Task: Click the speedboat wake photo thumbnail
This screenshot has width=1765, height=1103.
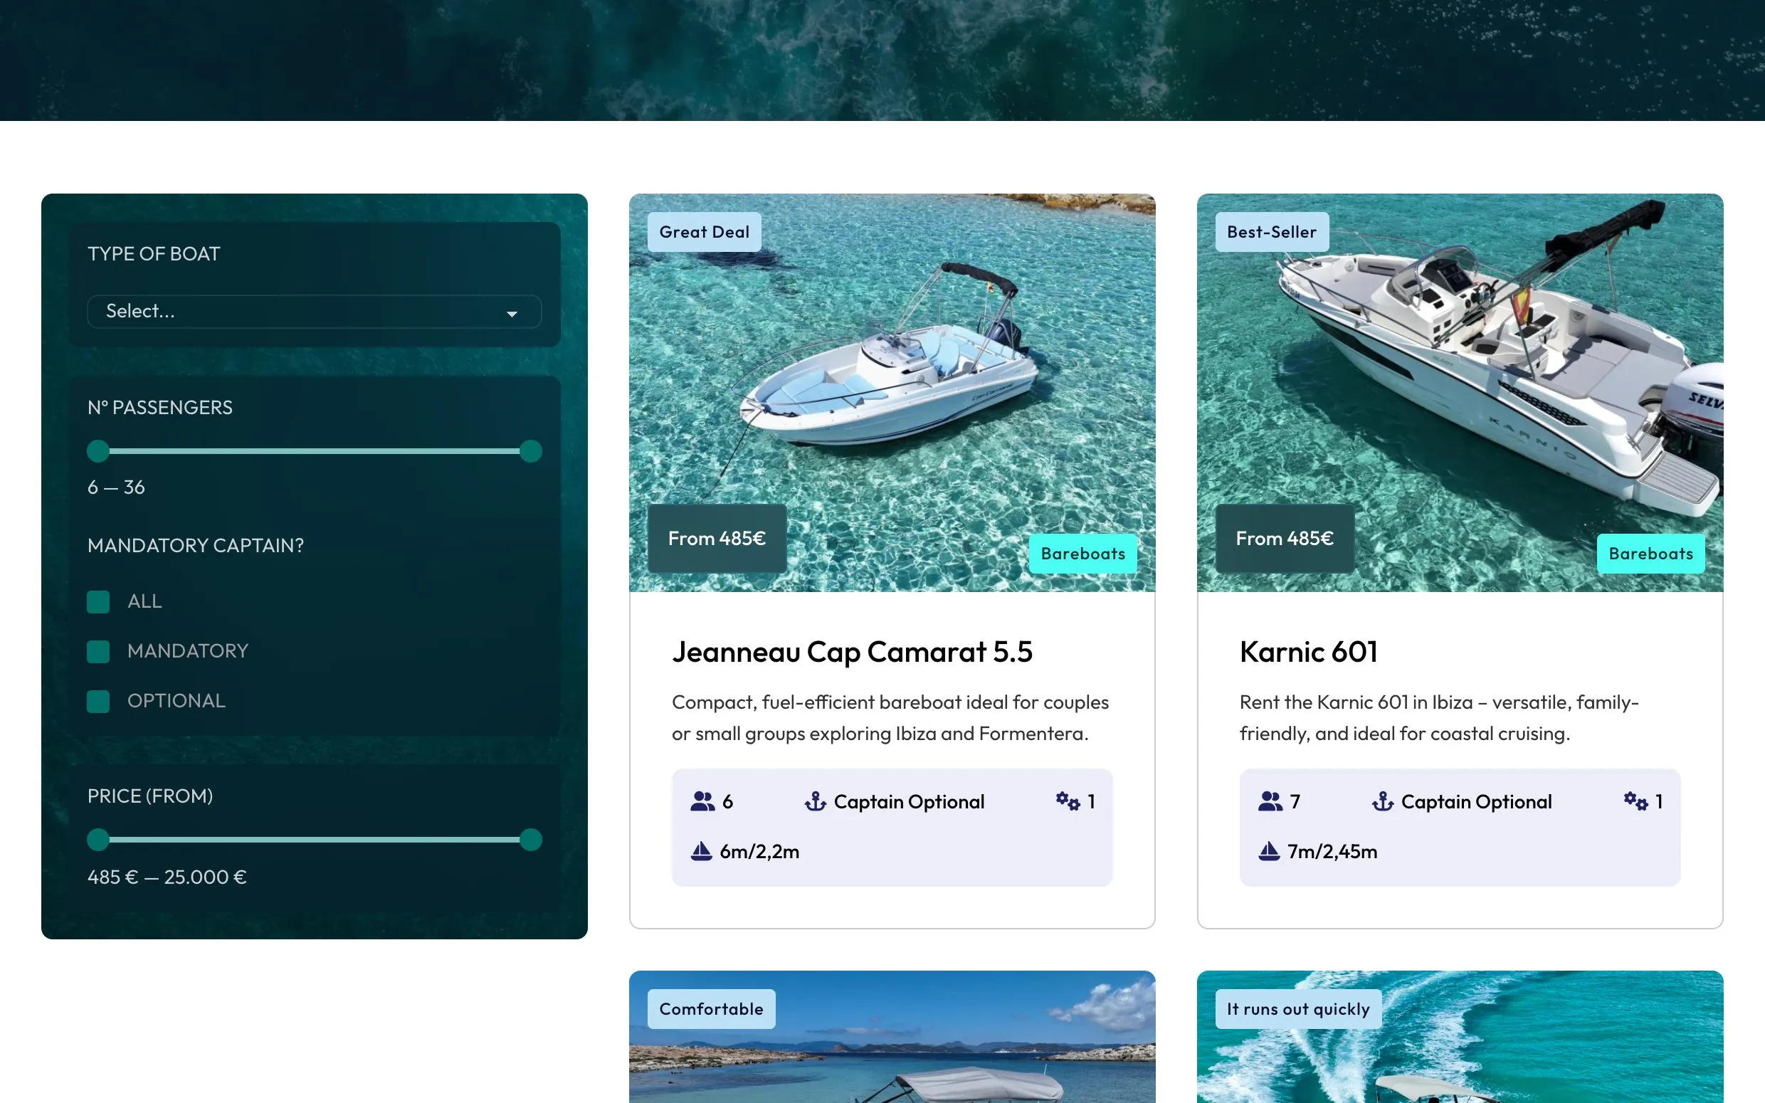Action: coord(1460,1037)
